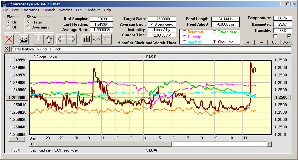Click the Down button
Image resolution: width=298 pixels, height=160 pixels.
(287, 42)
